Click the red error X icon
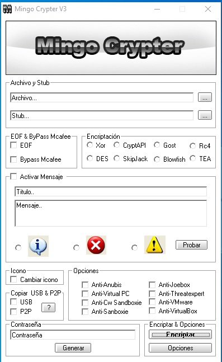This screenshot has height=362, width=222. 96,245
